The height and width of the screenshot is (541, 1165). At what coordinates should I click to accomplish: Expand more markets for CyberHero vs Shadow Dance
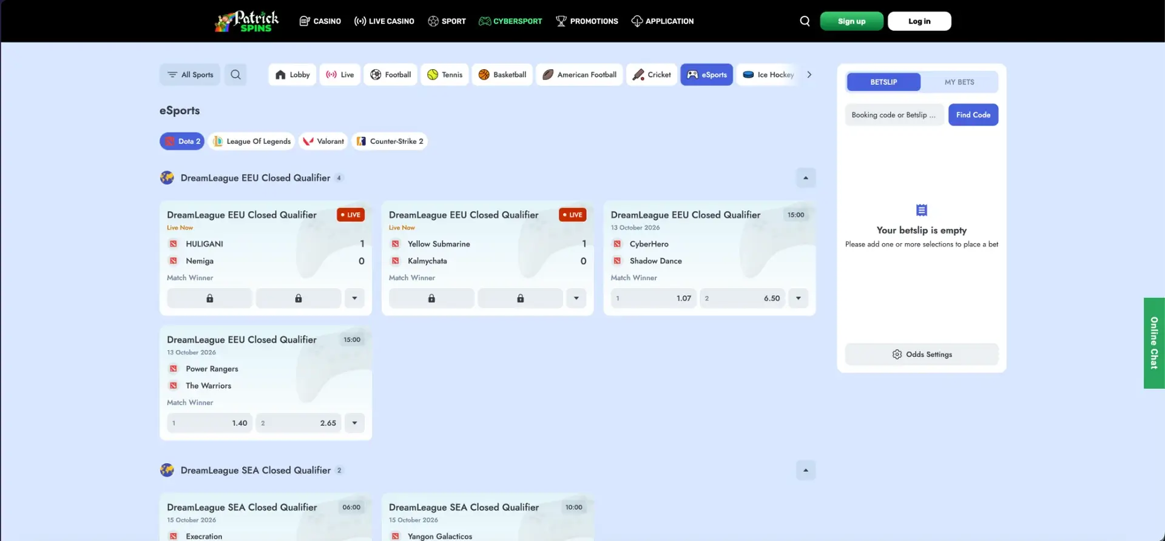(799, 298)
